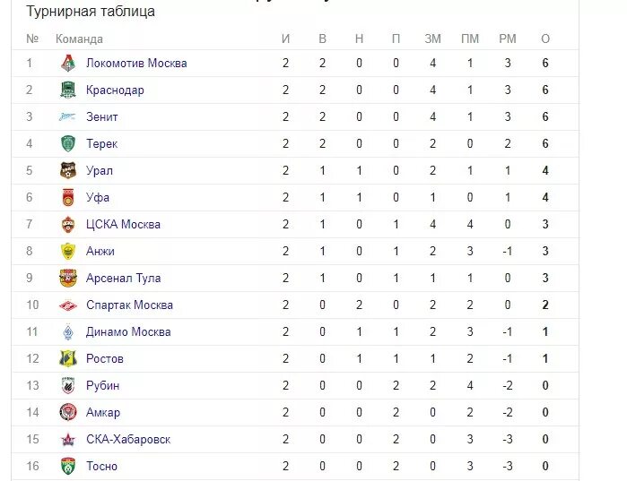Open the СКА-Хабаровск team link
Viewport: 627px width, 481px height.
(128, 439)
